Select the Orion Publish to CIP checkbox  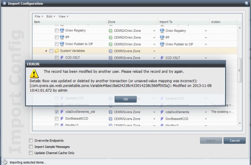coord(56,44)
